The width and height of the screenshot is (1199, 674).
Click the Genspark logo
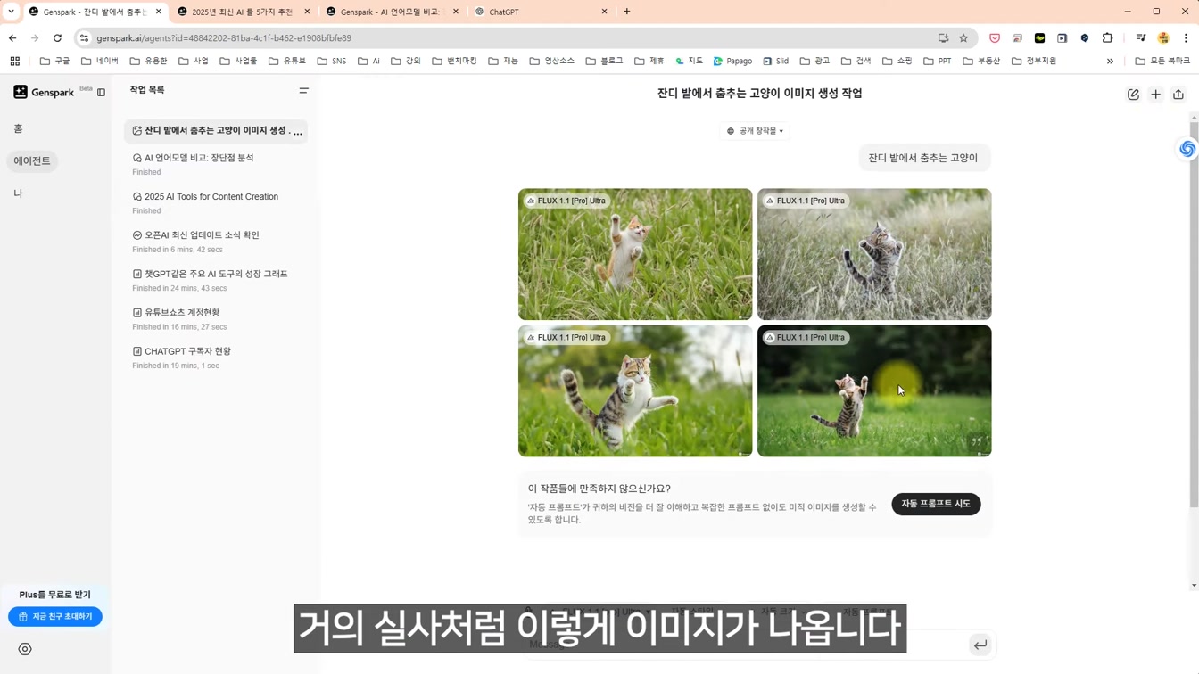click(44, 92)
